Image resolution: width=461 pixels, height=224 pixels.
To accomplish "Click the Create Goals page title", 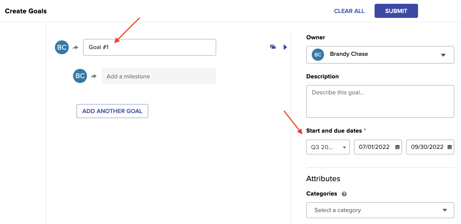I will point(26,11).
